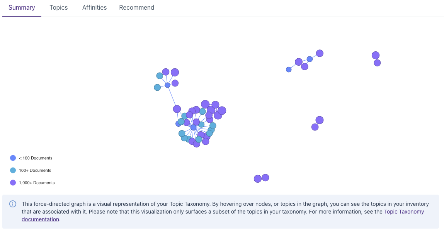Select the small blue hub node of the upper-left cluster
Screen dimensions: 444x234
click(167, 85)
